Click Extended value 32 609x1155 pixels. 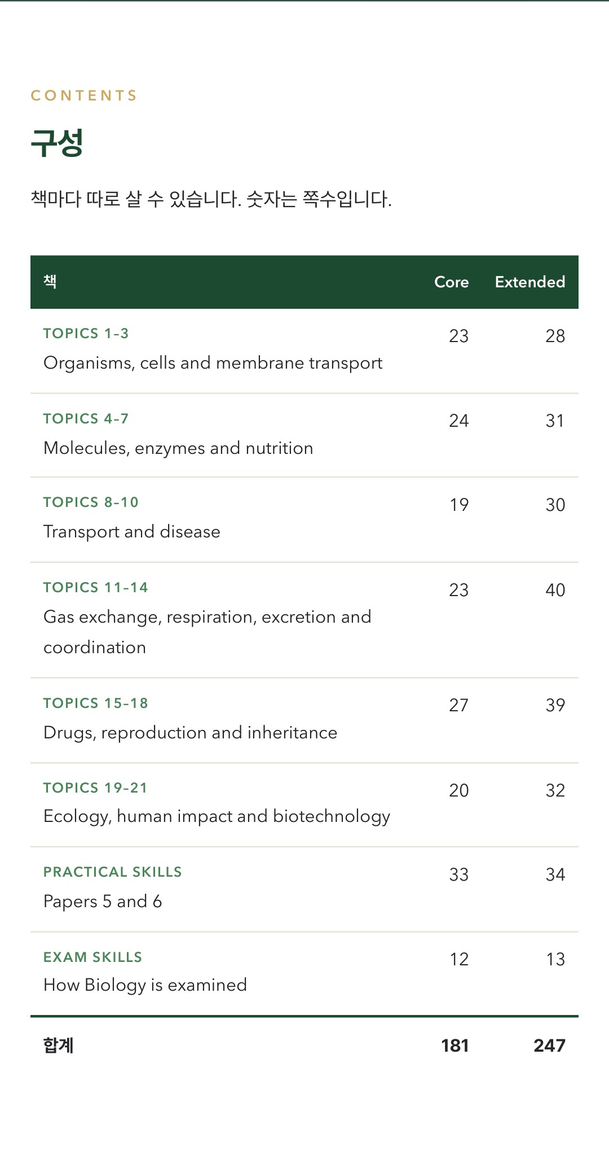[555, 790]
